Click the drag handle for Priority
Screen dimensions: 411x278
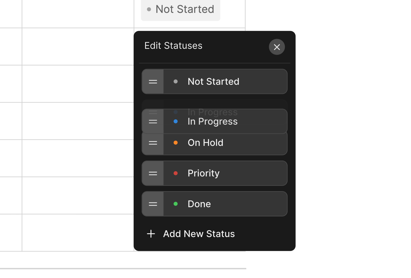[x=153, y=173]
